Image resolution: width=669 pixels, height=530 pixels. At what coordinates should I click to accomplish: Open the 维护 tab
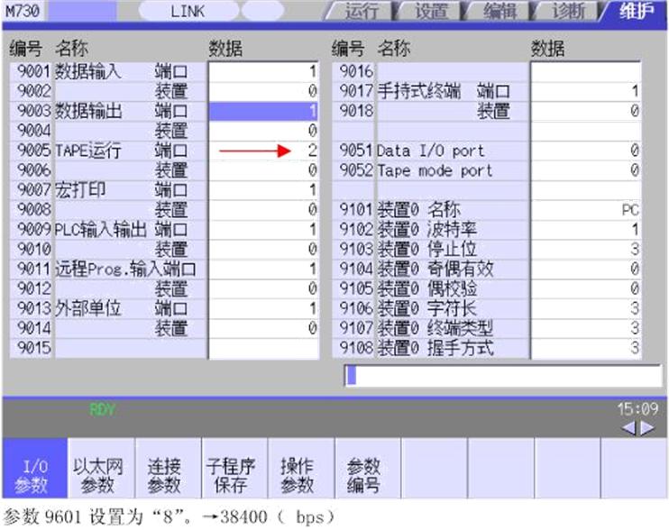(x=635, y=12)
